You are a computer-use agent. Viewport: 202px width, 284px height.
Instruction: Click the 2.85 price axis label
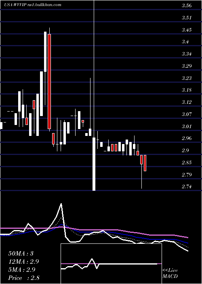pyautogui.click(x=187, y=162)
